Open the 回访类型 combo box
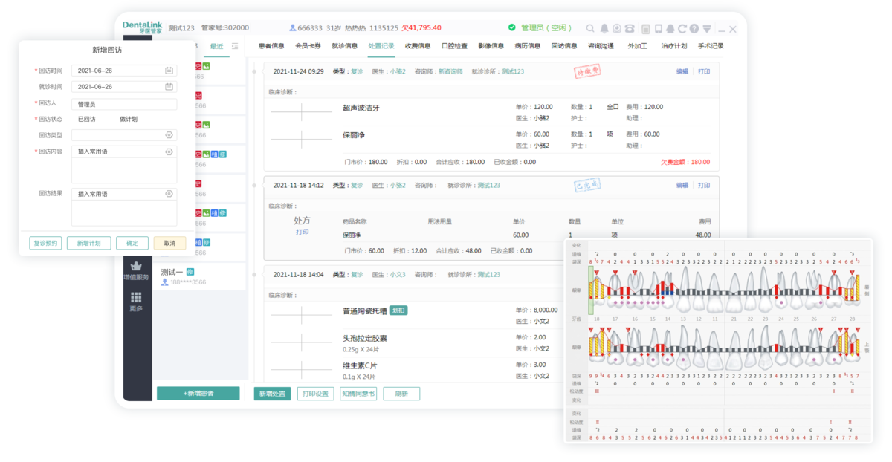 pyautogui.click(x=124, y=135)
